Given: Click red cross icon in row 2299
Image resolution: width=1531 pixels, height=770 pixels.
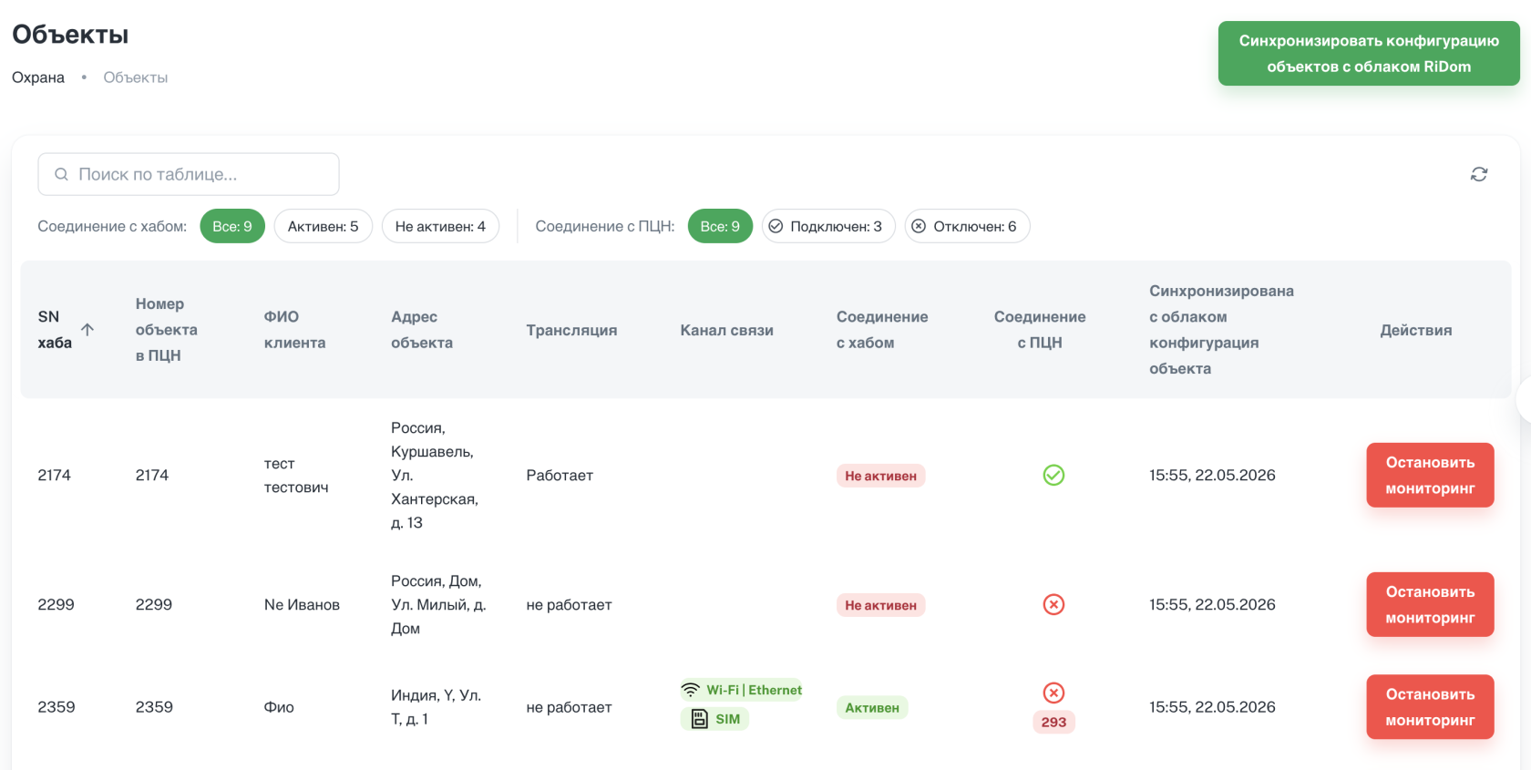Looking at the screenshot, I should (1053, 604).
